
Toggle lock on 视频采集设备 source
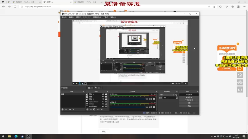point(106,102)
